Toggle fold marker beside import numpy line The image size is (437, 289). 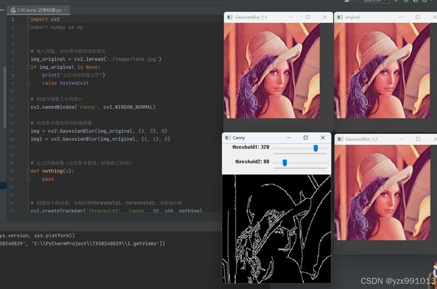28,27
